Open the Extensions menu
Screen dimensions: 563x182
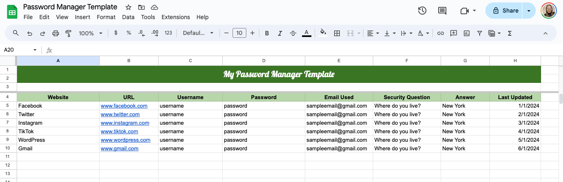tap(176, 17)
